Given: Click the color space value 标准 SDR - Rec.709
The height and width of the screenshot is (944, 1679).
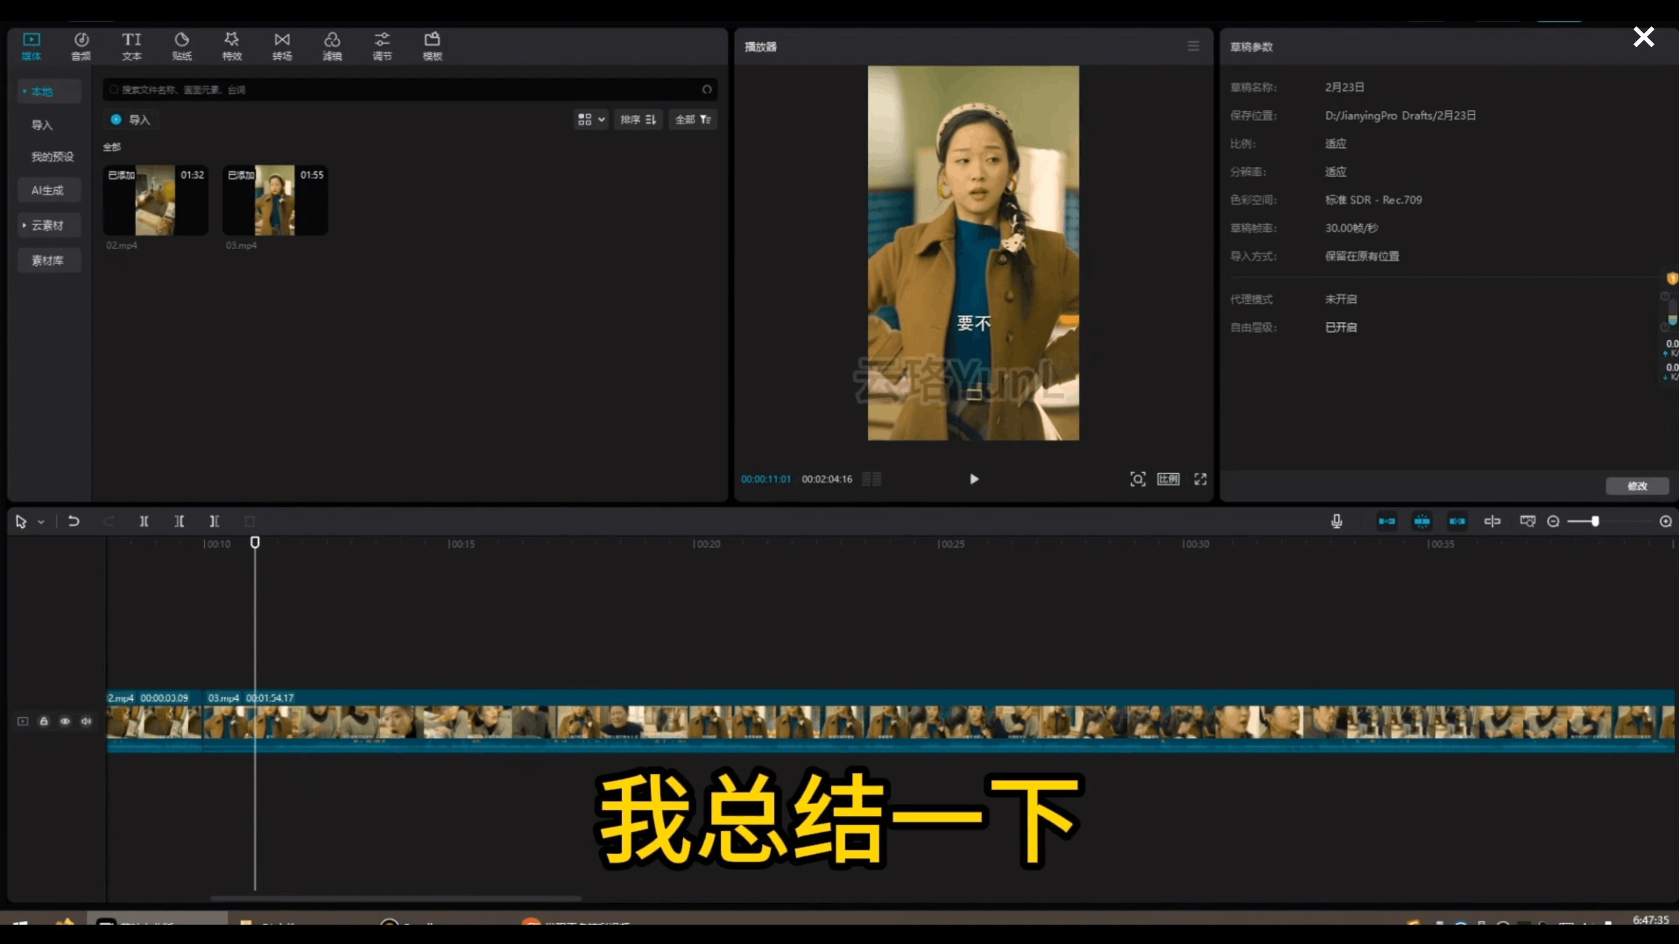Looking at the screenshot, I should pyautogui.click(x=1373, y=200).
